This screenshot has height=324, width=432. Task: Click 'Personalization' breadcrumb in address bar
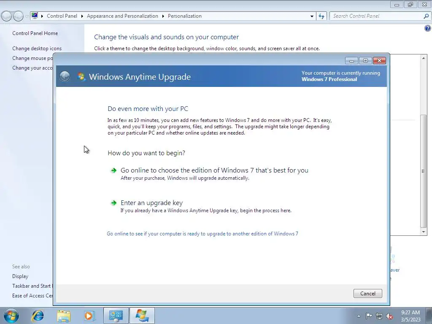185,16
